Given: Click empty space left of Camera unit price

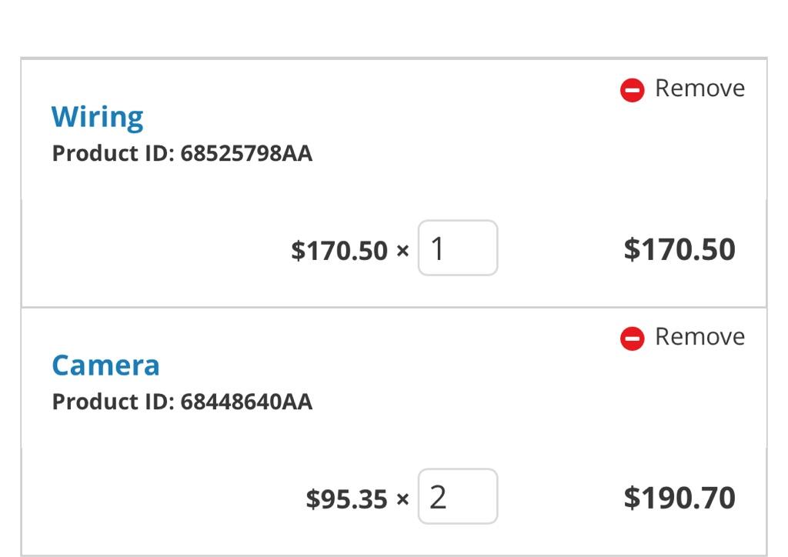Looking at the screenshot, I should point(154,499).
